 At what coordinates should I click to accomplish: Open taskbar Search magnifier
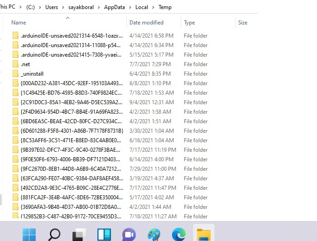point(54,235)
